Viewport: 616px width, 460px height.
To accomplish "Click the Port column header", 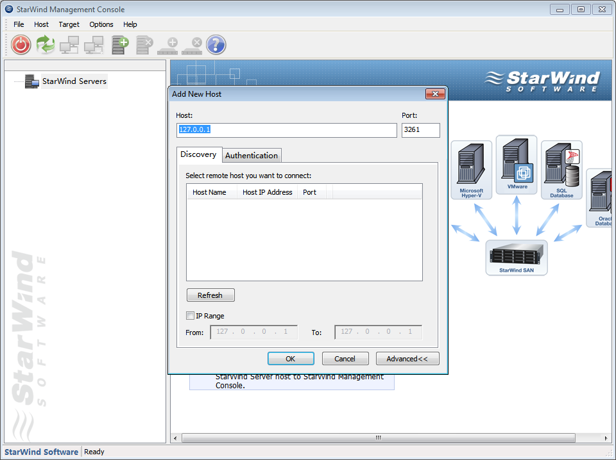I will click(x=312, y=192).
